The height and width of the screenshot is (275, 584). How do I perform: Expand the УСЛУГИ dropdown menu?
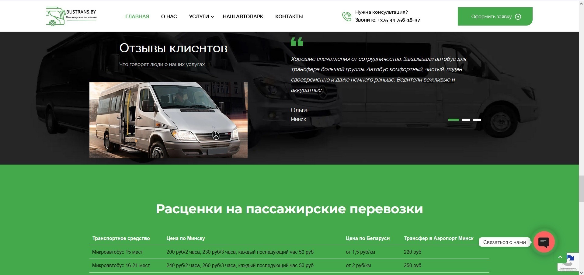[199, 17]
